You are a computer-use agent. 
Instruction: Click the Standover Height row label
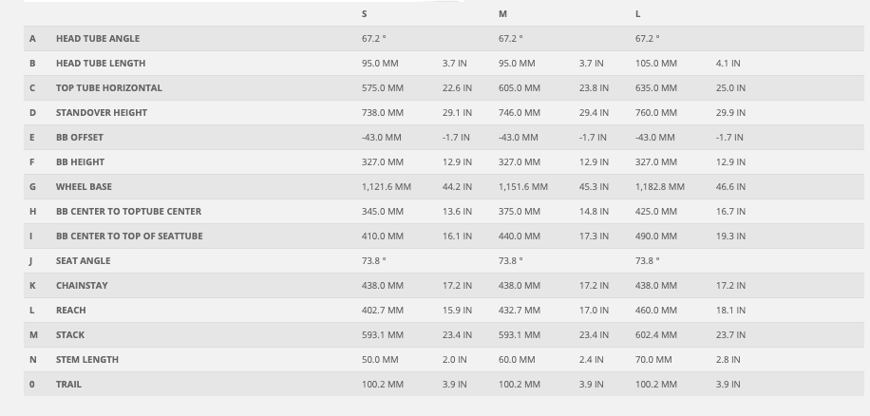pos(102,113)
